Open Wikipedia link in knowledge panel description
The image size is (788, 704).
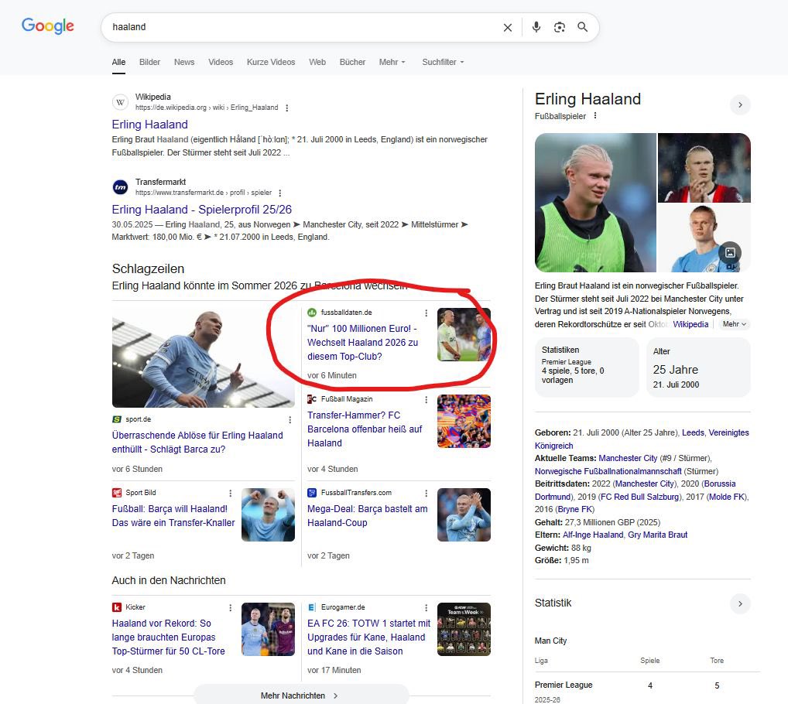point(690,324)
